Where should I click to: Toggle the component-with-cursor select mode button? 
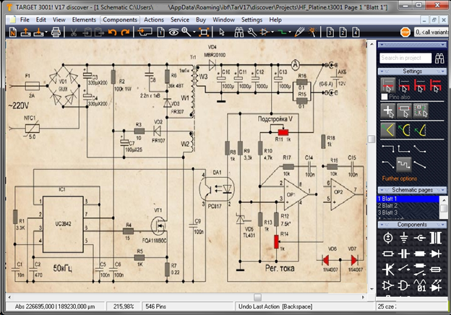[x=404, y=111]
